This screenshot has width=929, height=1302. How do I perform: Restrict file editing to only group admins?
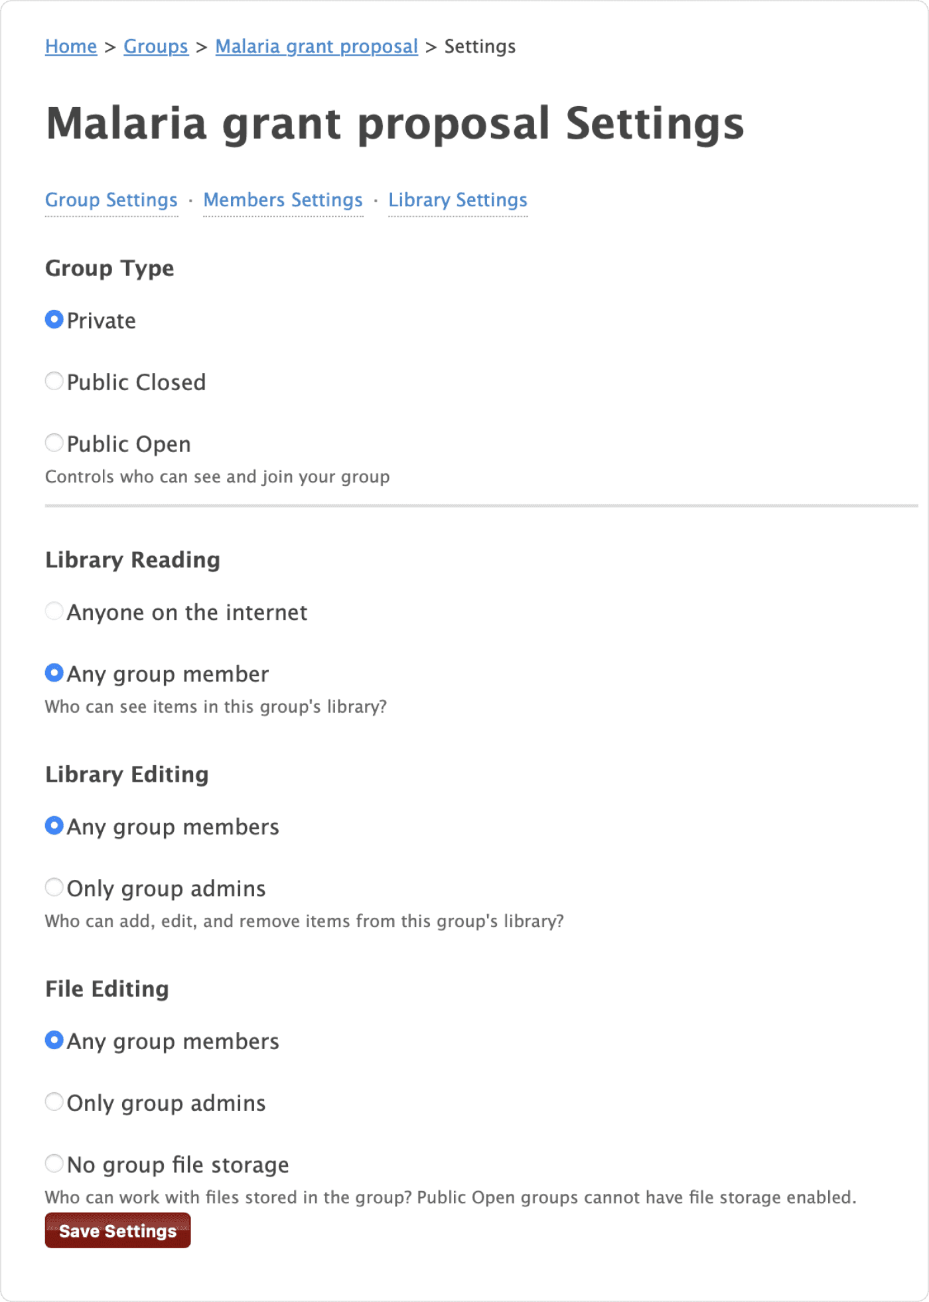(x=54, y=1102)
